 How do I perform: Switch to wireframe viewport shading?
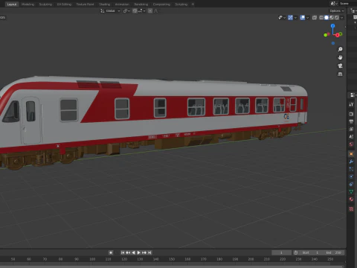(x=321, y=18)
